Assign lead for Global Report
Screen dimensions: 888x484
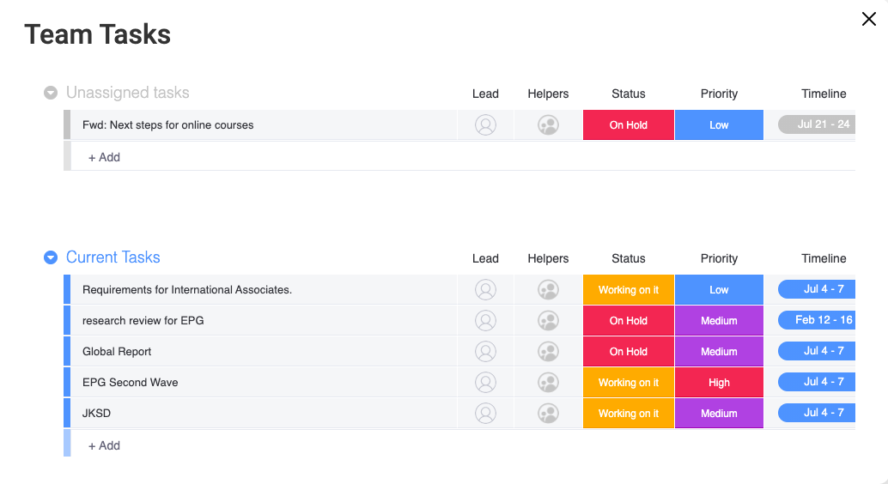(485, 352)
